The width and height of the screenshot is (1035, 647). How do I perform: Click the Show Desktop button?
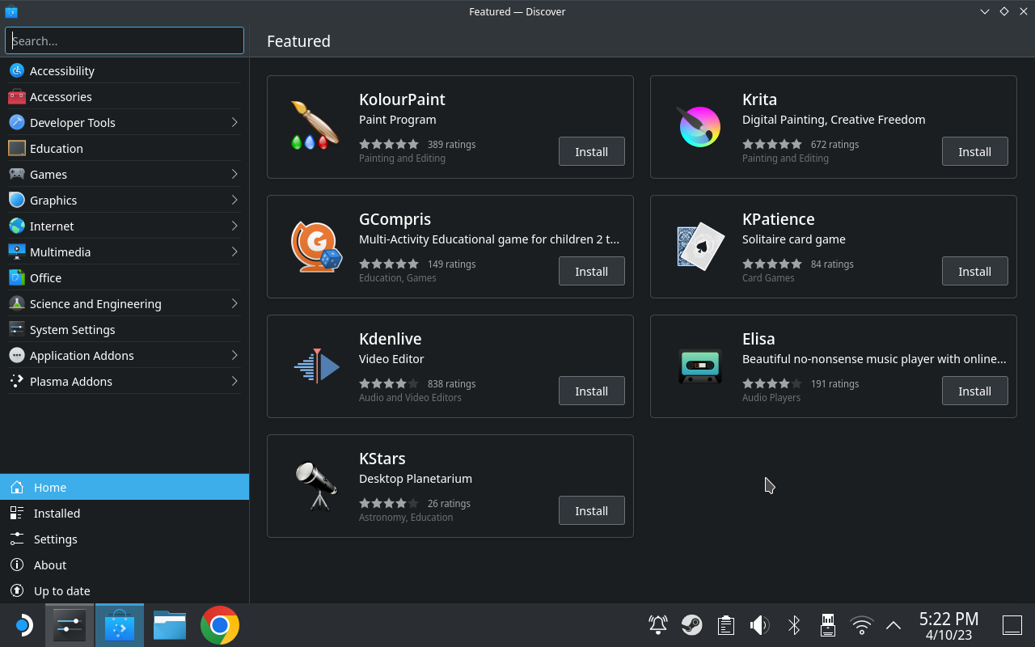1012,625
